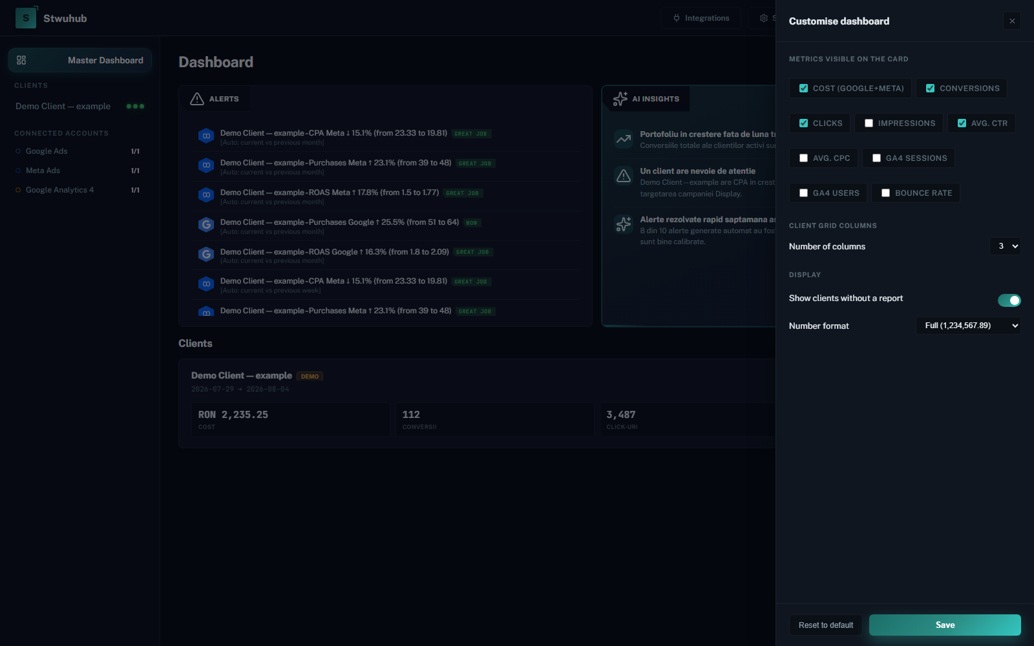
Task: Click the Integrations plug icon
Action: [677, 18]
